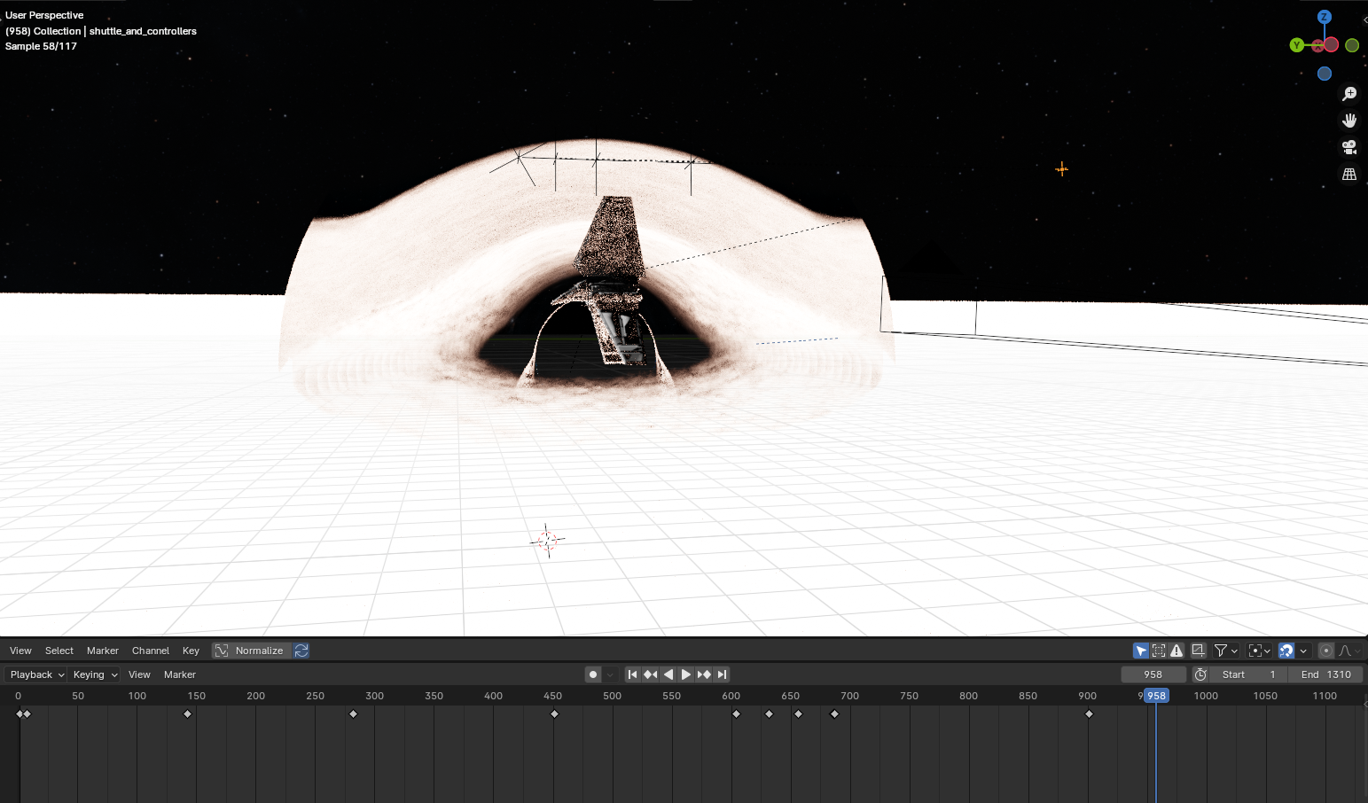Open the Select menu
Image resolution: width=1368 pixels, height=803 pixels.
(x=59, y=651)
